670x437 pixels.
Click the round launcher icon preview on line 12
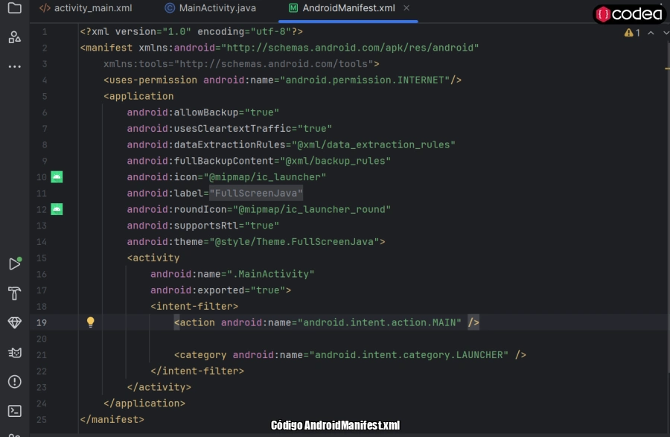(57, 209)
